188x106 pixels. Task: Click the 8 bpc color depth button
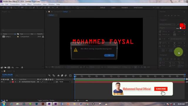click(x=17, y=67)
